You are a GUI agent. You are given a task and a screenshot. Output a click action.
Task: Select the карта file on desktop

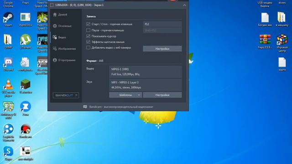[282, 64]
